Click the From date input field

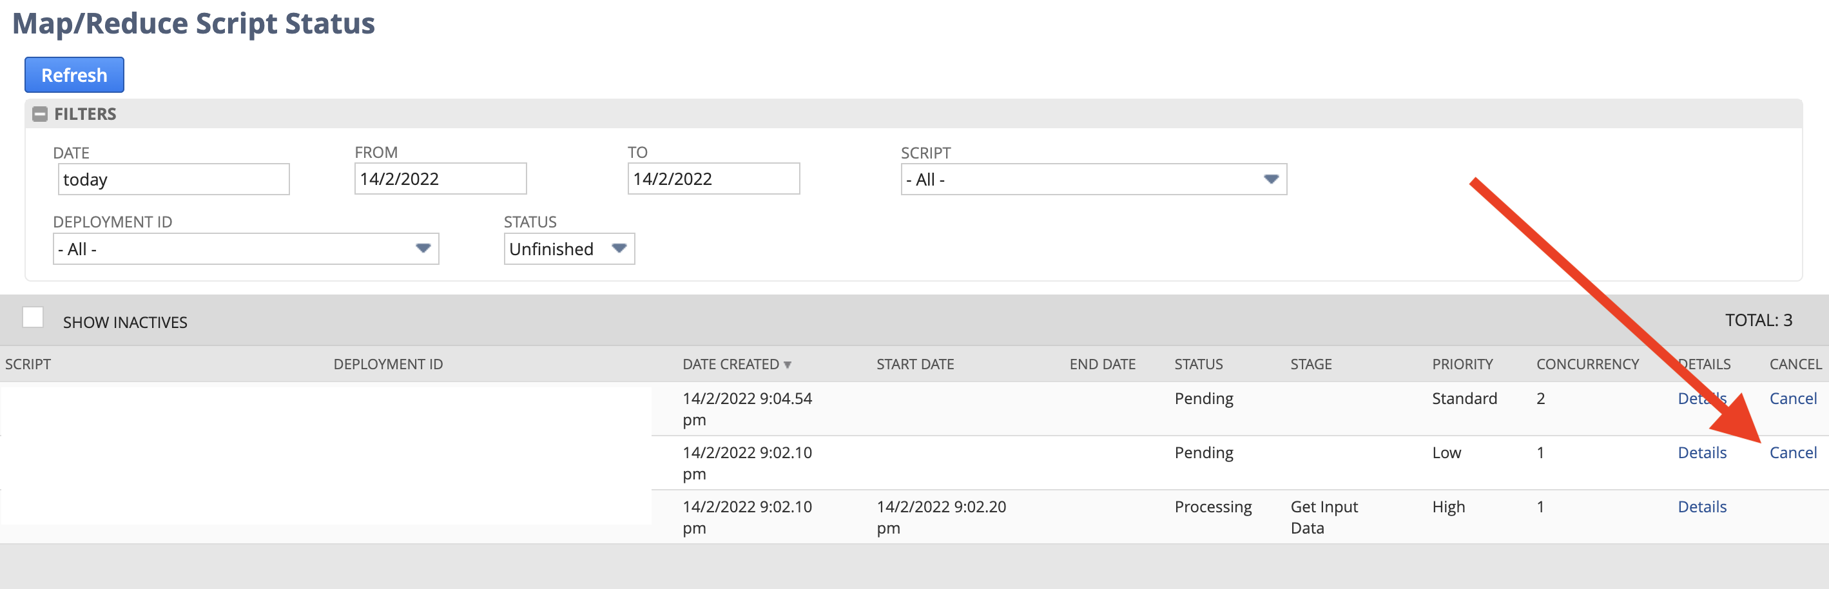[440, 179]
